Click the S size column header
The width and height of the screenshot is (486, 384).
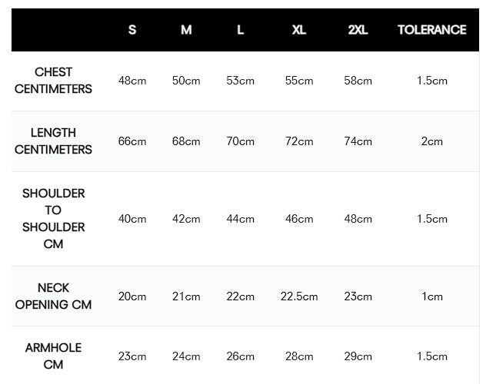(x=132, y=30)
